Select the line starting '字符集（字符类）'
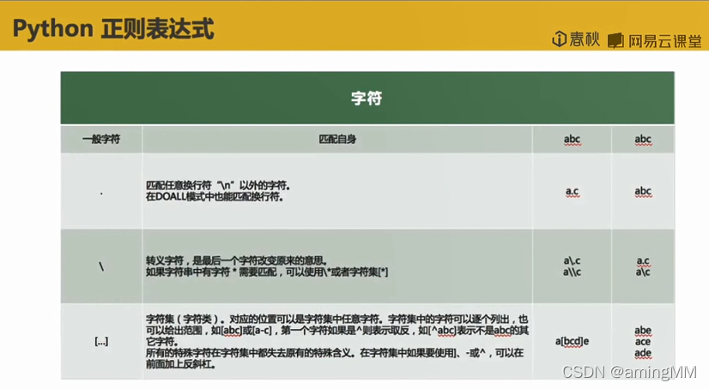 point(336,319)
